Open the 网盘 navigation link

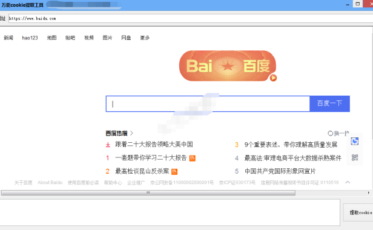click(126, 38)
